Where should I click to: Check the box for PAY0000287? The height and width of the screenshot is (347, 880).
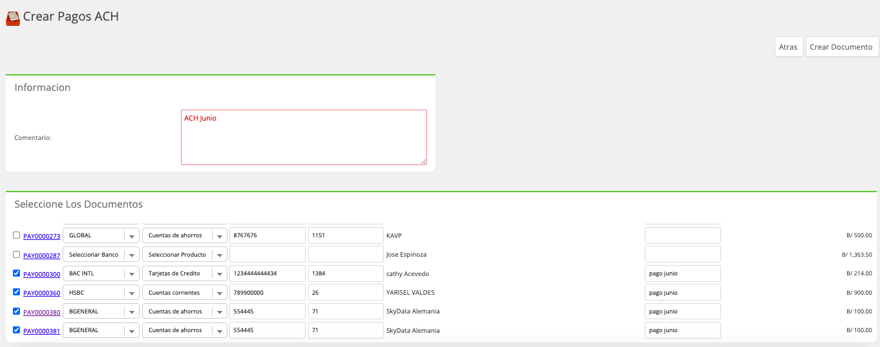tap(17, 254)
